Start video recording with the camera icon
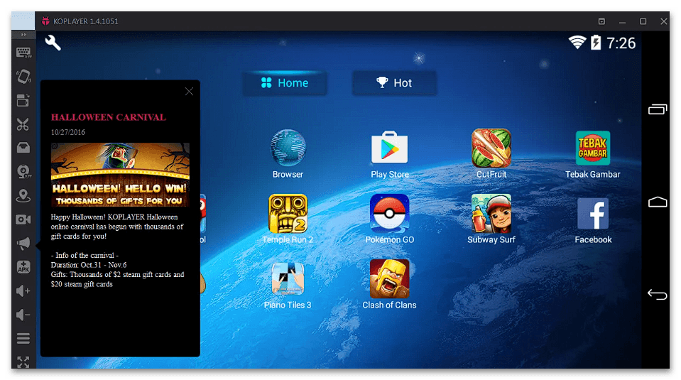 pyautogui.click(x=23, y=219)
